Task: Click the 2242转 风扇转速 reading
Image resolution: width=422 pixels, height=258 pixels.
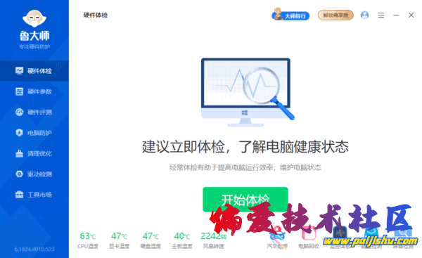Action: (213, 240)
